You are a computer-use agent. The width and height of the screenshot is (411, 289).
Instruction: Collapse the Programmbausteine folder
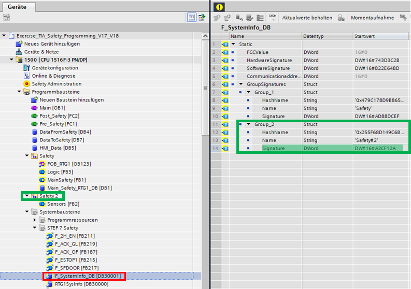click(x=19, y=92)
